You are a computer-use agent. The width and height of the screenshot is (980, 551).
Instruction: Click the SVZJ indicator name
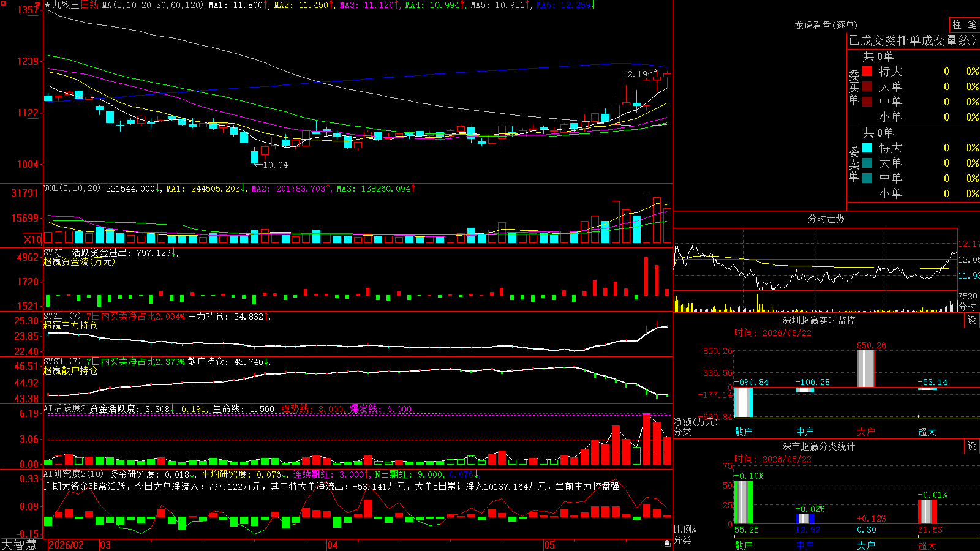(x=53, y=252)
